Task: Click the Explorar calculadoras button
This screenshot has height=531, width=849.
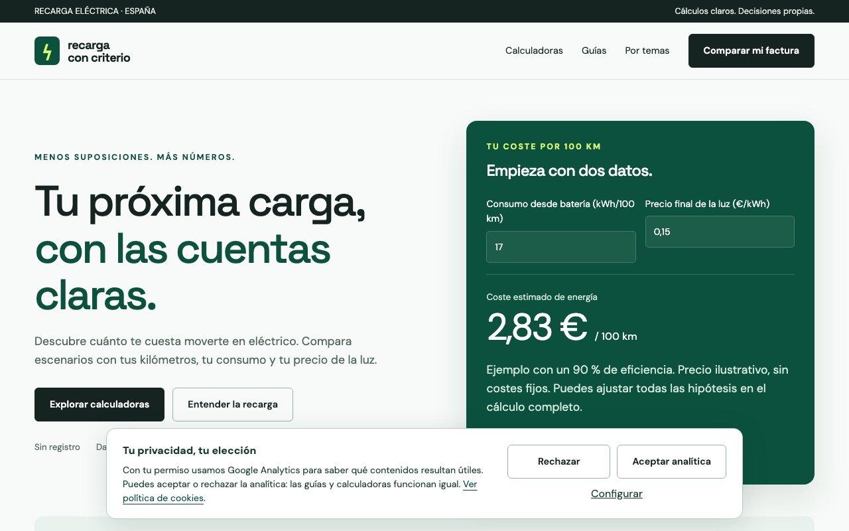Action: (x=99, y=404)
